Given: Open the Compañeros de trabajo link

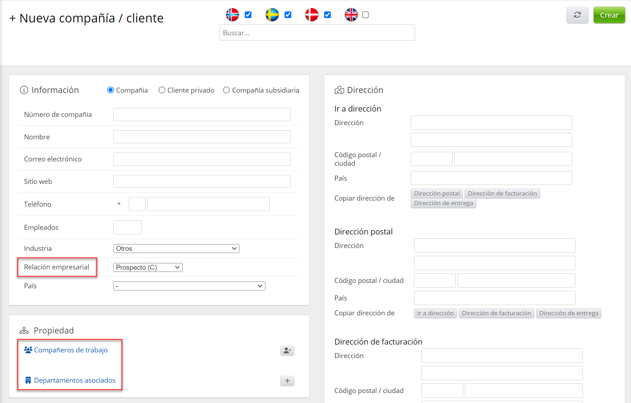Looking at the screenshot, I should click(71, 350).
